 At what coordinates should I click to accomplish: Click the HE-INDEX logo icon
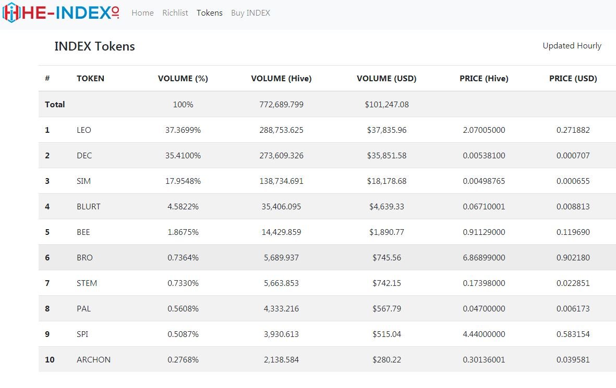tap(10, 12)
